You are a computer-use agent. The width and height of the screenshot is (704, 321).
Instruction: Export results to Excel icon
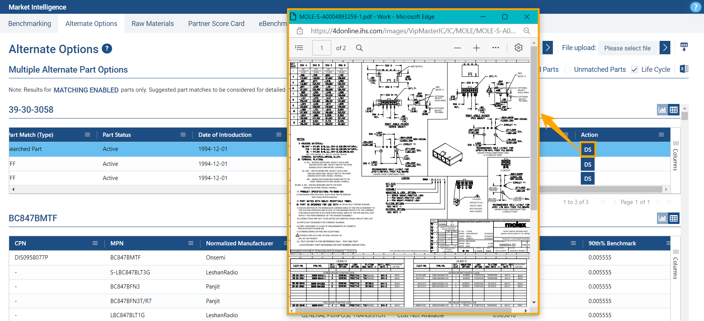point(684,69)
